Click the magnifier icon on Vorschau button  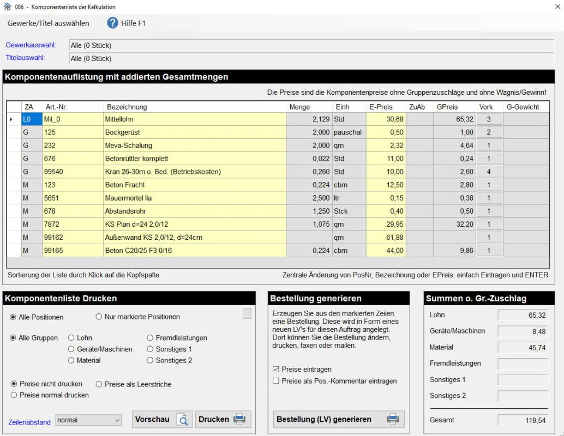[x=183, y=420]
